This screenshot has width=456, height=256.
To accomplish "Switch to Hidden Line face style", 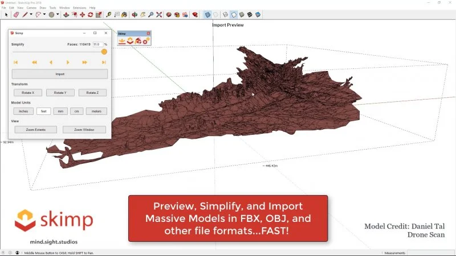I will tap(234, 15).
